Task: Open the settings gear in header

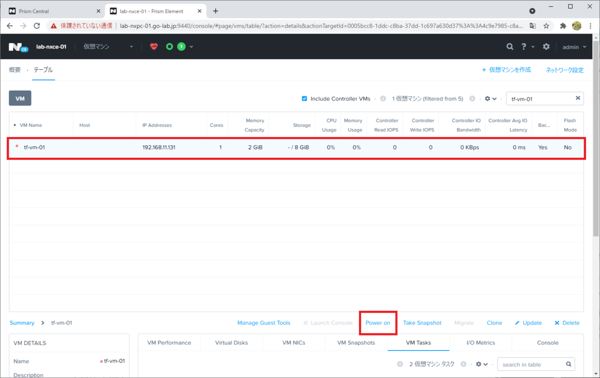Action: [x=546, y=46]
